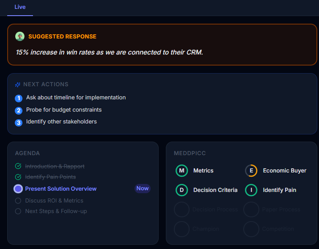Click Probe for budget constraints action

tap(63, 110)
